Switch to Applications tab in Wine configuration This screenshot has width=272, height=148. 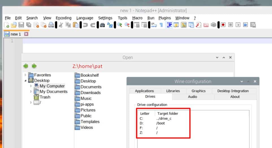click(144, 91)
